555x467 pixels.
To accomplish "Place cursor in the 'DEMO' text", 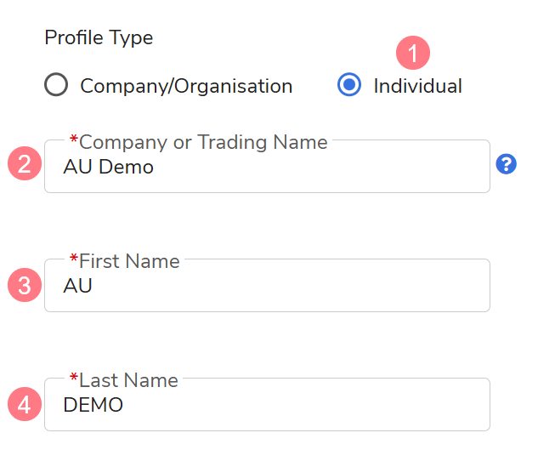I will point(93,406).
